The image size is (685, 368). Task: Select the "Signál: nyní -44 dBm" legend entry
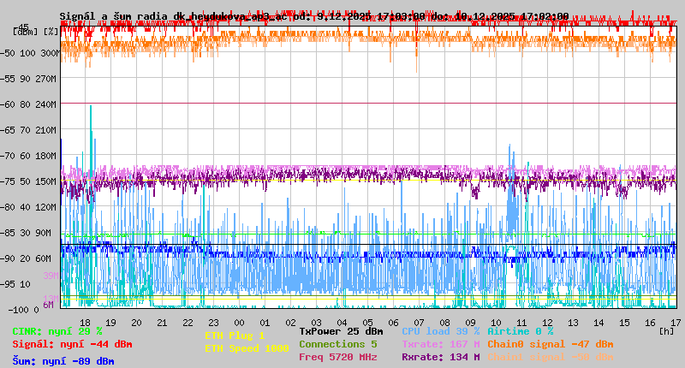click(x=72, y=344)
